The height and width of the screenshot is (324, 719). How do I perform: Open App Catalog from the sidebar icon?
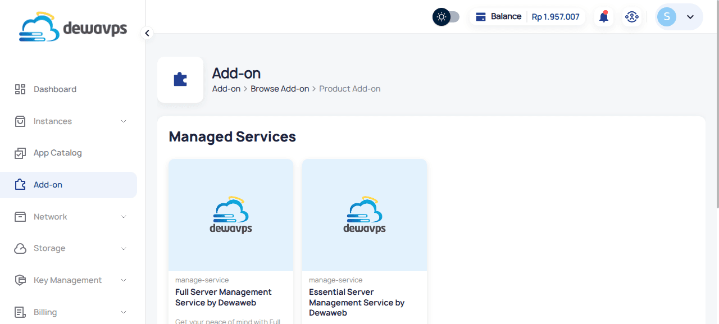click(x=20, y=153)
